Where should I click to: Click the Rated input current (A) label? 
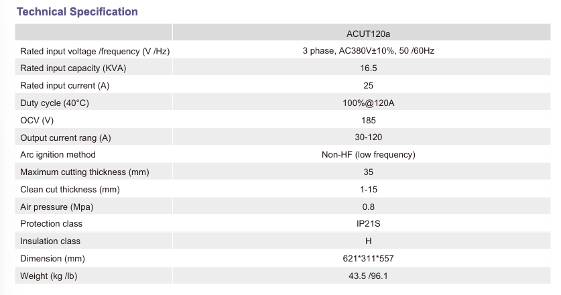click(x=64, y=86)
